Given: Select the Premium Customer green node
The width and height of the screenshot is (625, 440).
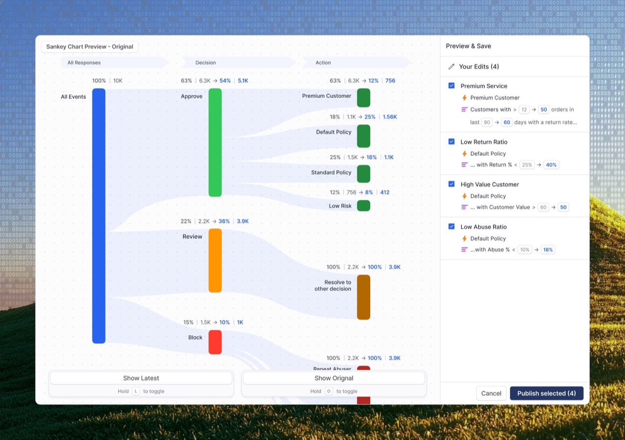Looking at the screenshot, I should pos(363,98).
